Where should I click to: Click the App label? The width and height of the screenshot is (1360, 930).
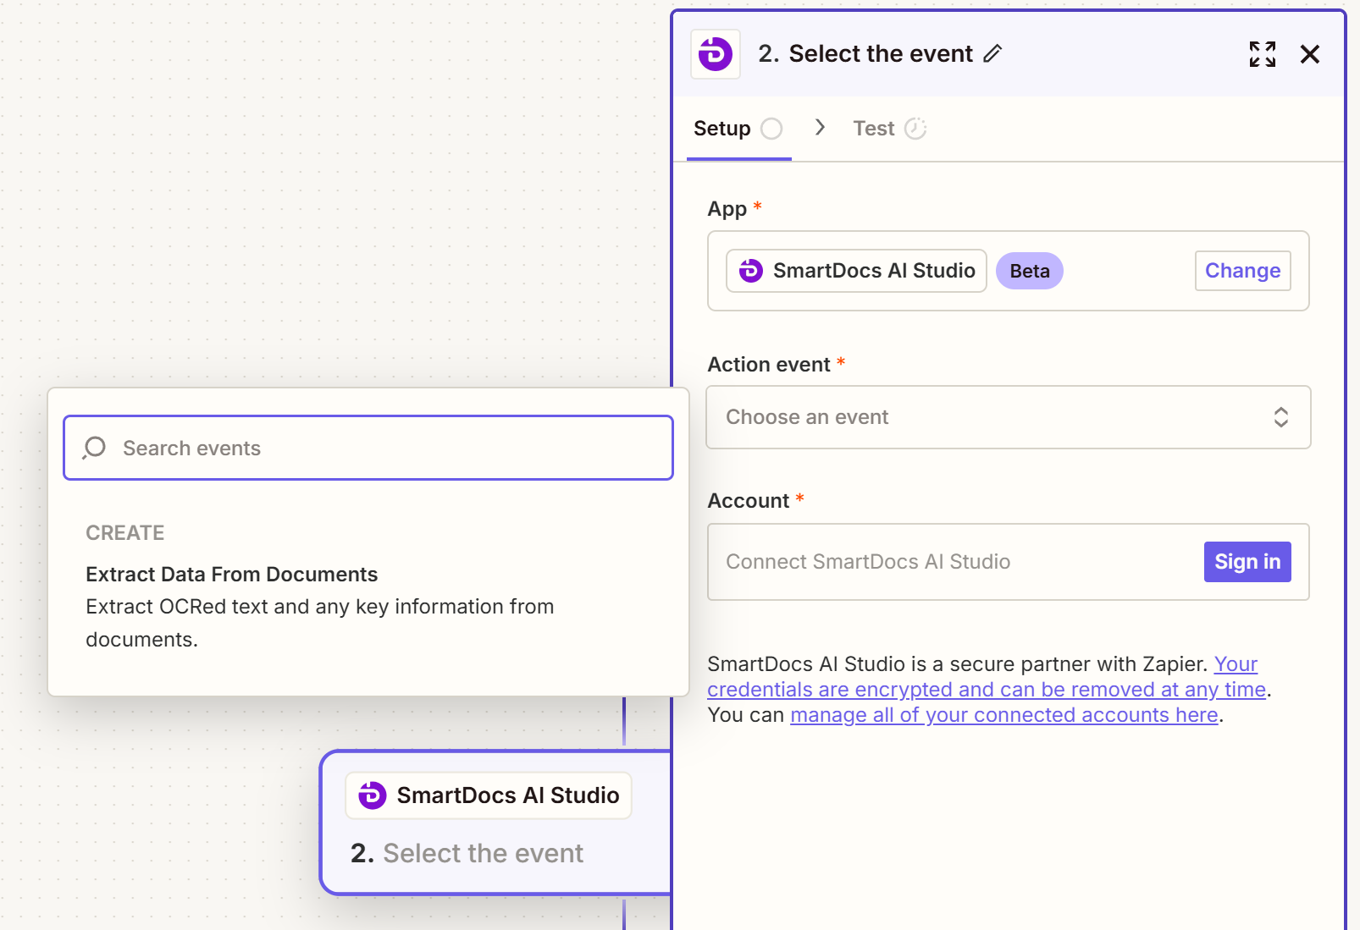pyautogui.click(x=727, y=209)
